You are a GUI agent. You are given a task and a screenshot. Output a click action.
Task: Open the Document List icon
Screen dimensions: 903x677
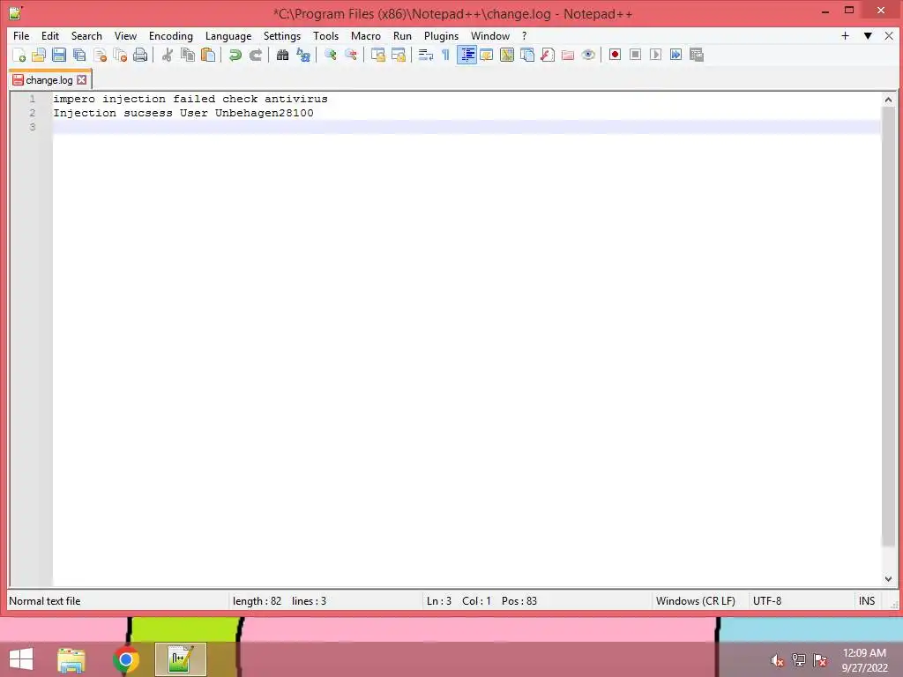coord(527,55)
